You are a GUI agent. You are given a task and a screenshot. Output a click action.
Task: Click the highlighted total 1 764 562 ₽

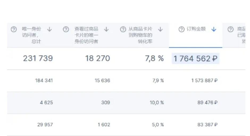[x=195, y=58]
